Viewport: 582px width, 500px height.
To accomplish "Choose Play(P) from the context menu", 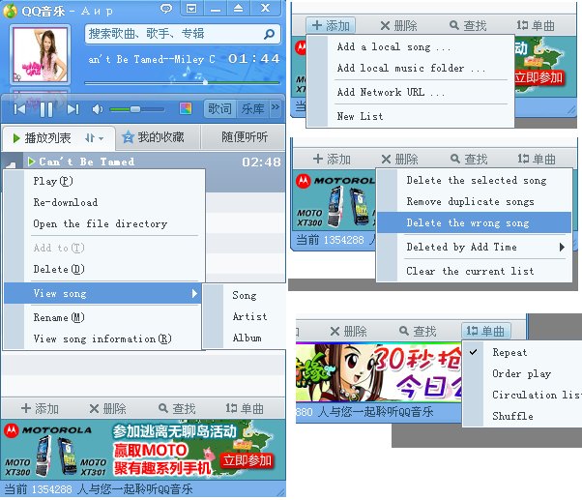I will point(103,181).
